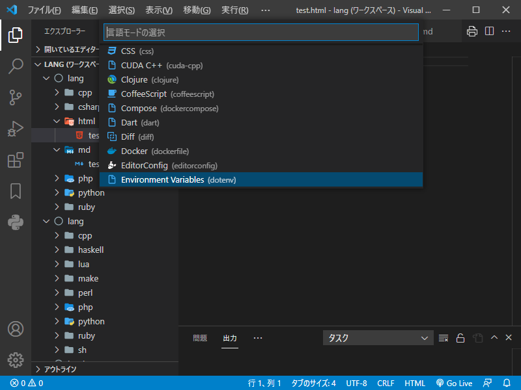
Task: Click the errors and warnings status indicator
Action: tap(27, 383)
